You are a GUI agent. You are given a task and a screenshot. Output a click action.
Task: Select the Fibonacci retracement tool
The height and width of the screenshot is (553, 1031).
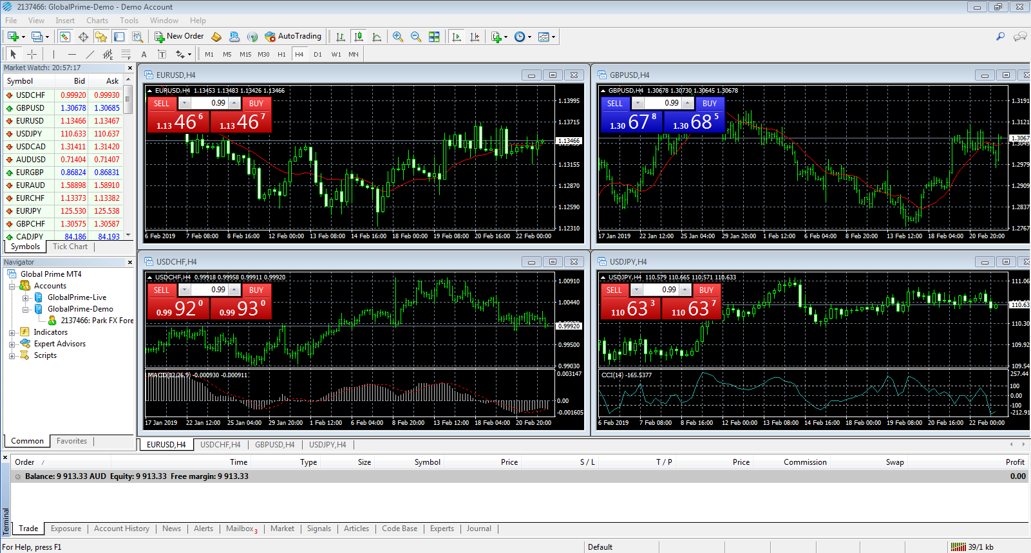126,54
